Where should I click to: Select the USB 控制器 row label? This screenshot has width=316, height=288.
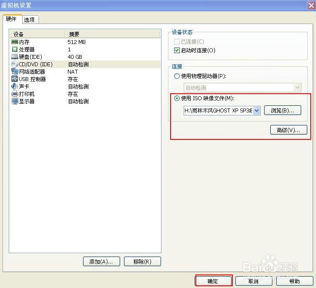click(x=32, y=79)
